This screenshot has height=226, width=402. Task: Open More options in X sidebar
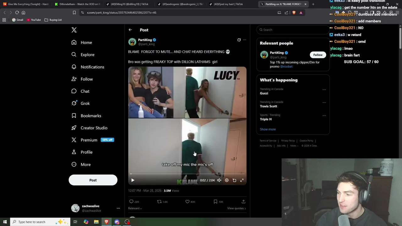(81, 164)
